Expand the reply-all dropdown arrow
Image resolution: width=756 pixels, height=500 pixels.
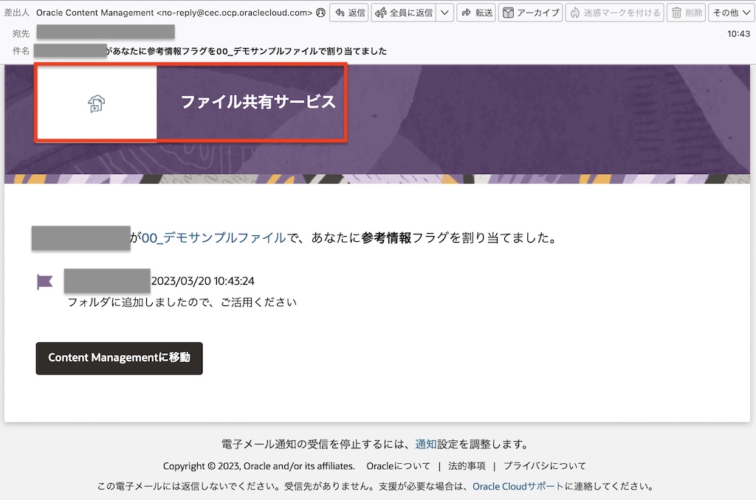point(444,13)
